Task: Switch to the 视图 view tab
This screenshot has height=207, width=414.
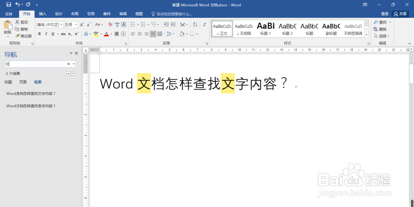Action: click(x=139, y=14)
